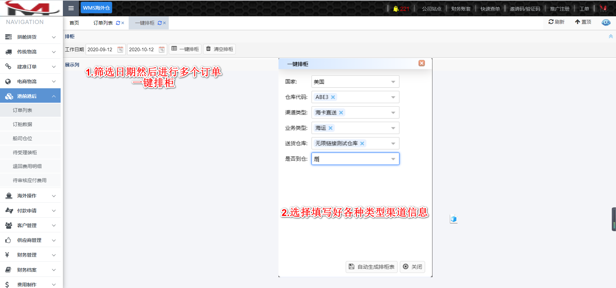Open the 业务类型 dropdown arrow

coord(393,128)
